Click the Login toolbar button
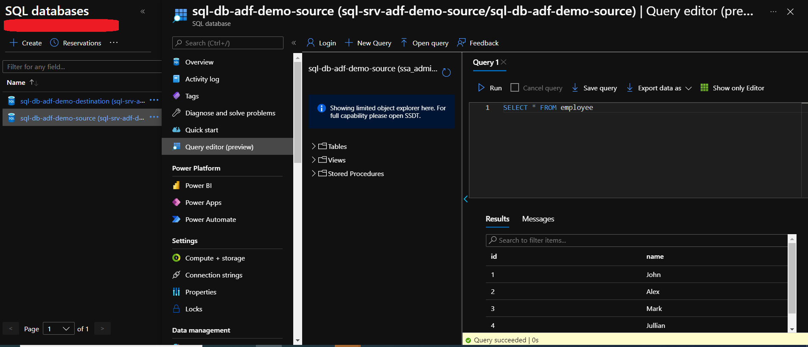 click(321, 43)
